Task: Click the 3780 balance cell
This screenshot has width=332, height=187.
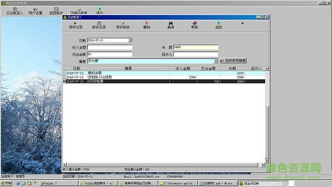Action: point(232,77)
